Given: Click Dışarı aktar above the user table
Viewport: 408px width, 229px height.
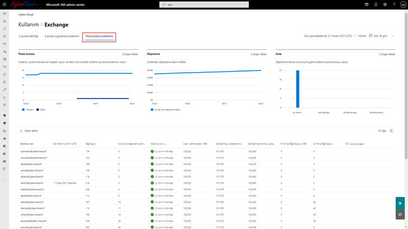Looking at the screenshot, I should [29, 131].
